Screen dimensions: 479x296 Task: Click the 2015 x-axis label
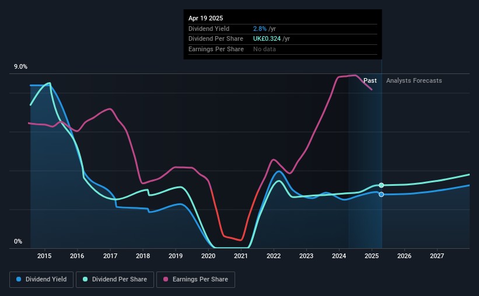point(44,256)
